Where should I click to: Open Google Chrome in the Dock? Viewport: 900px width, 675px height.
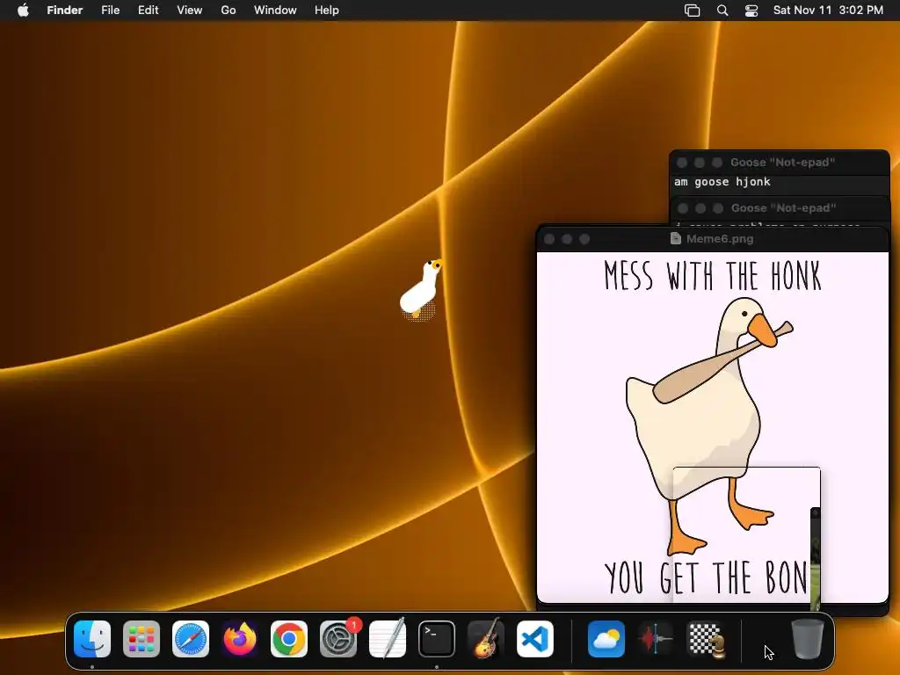point(288,639)
